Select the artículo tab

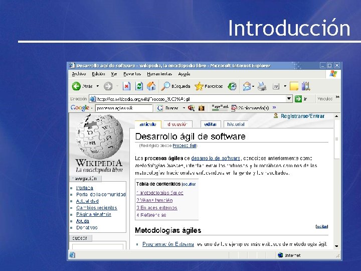point(148,124)
